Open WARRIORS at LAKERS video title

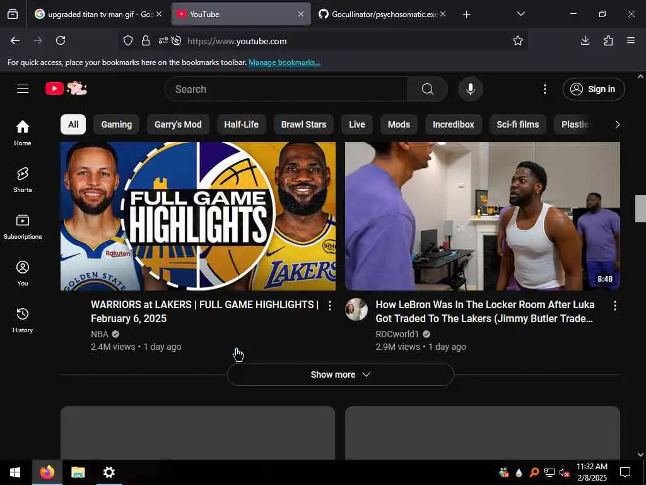tap(205, 311)
